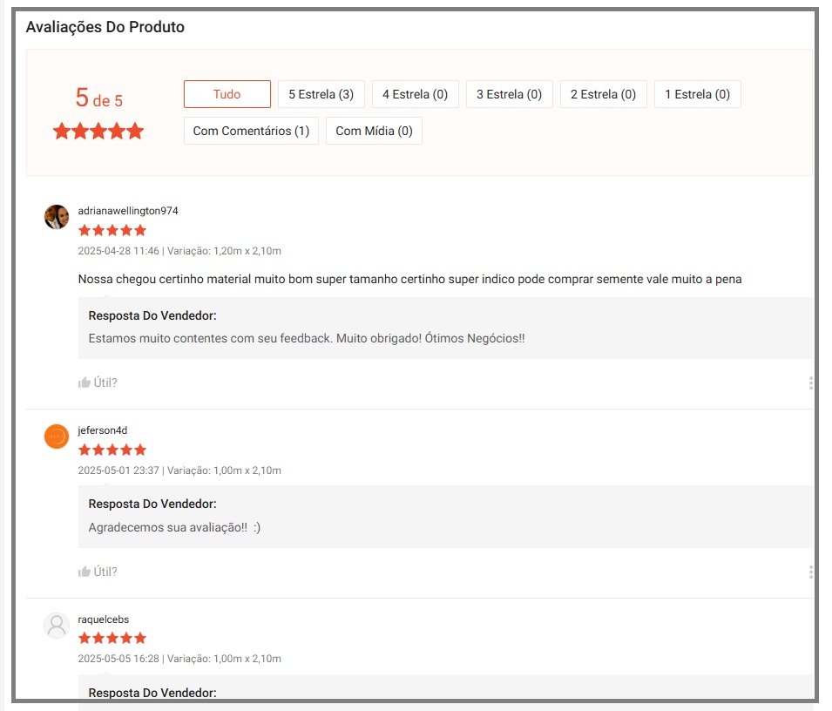Click the username adrianawellington974
Image resolution: width=832 pixels, height=711 pixels.
tap(128, 211)
